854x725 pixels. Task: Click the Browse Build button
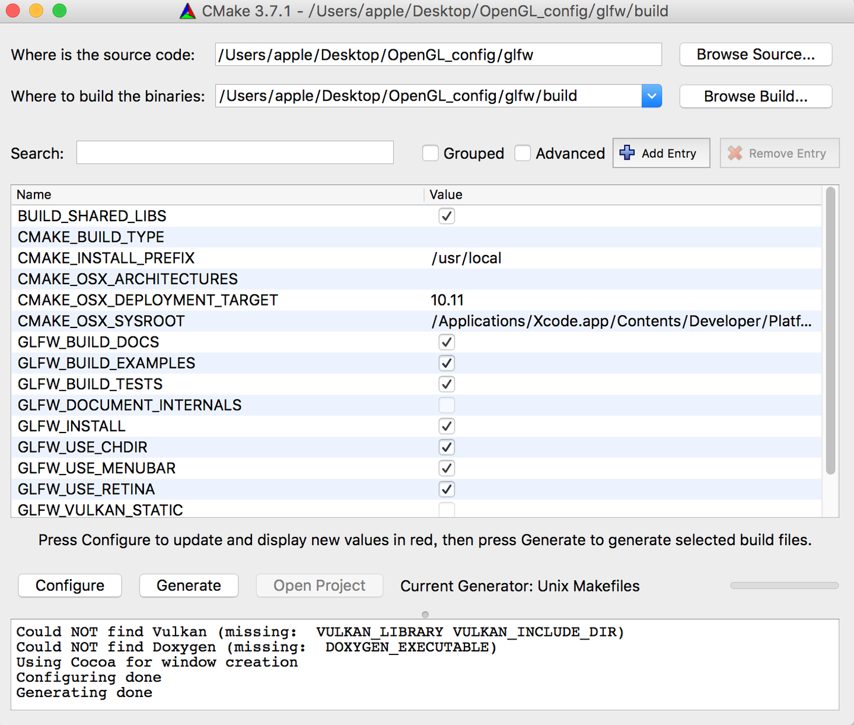[x=756, y=97]
